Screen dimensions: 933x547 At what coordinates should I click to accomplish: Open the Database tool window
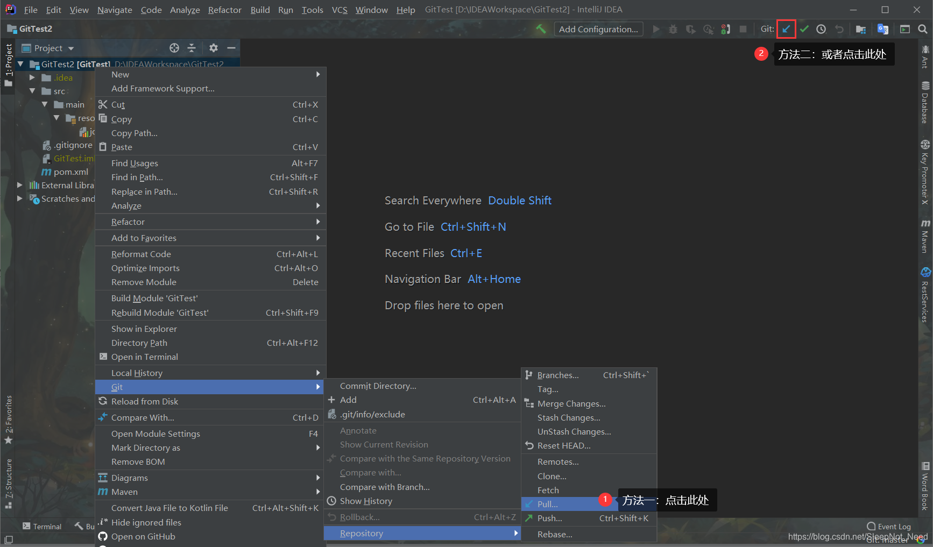925,102
